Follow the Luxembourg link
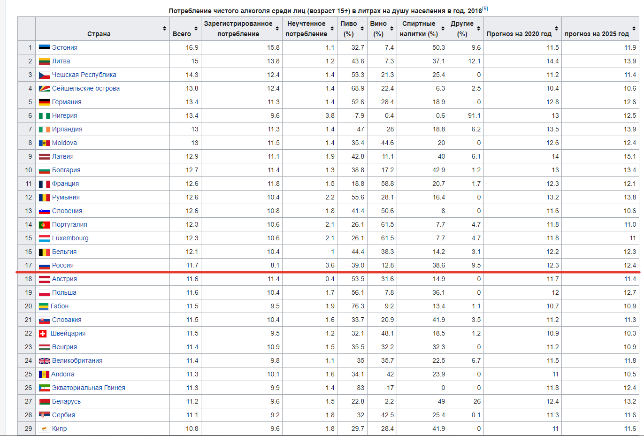Image resolution: width=644 pixels, height=436 pixels. pyautogui.click(x=70, y=238)
